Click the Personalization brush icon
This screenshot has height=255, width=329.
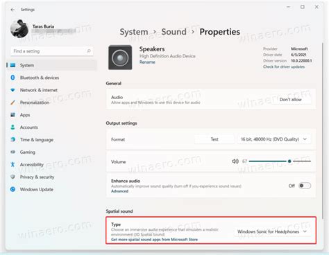[x=13, y=103]
